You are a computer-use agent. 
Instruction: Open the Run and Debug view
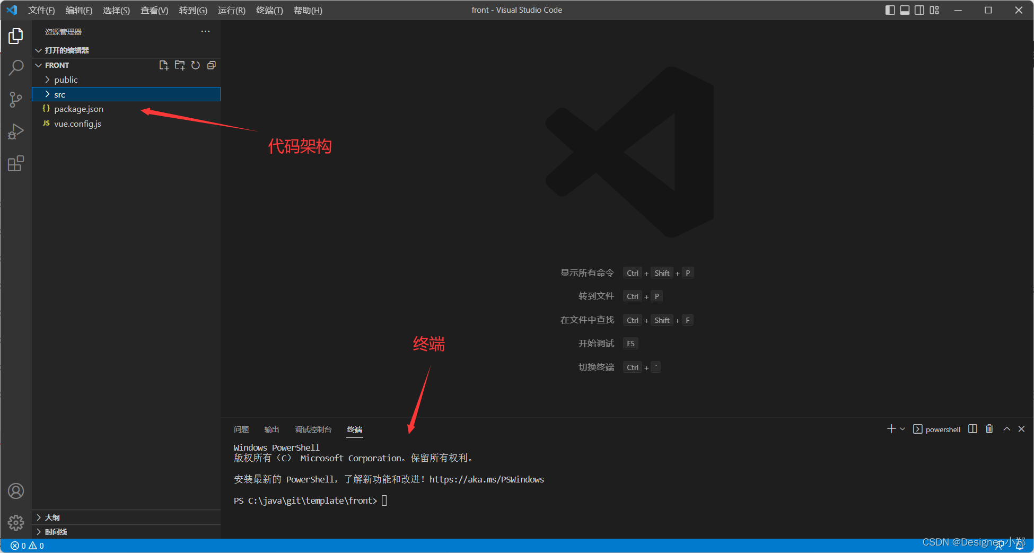click(16, 131)
